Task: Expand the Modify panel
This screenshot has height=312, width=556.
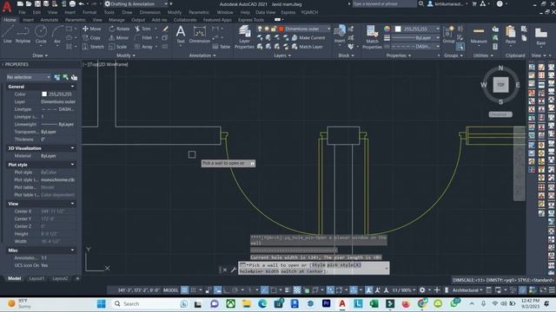Action: point(126,55)
